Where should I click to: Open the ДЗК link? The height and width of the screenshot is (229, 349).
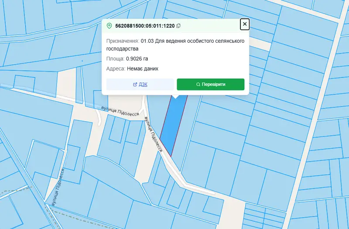140,84
